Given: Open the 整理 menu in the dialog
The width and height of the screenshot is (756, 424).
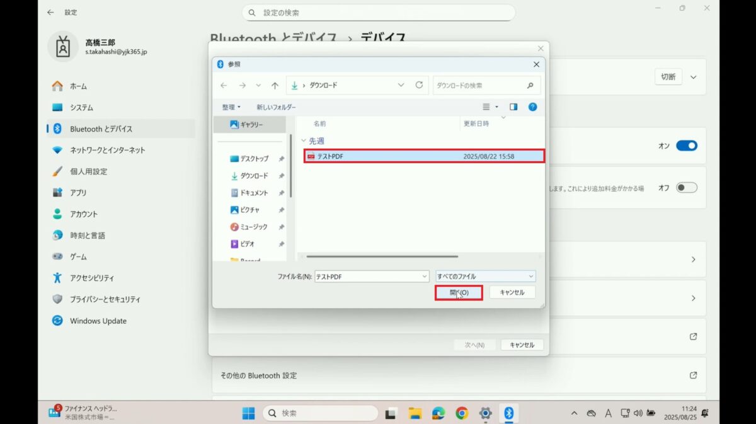Looking at the screenshot, I should pyautogui.click(x=231, y=106).
